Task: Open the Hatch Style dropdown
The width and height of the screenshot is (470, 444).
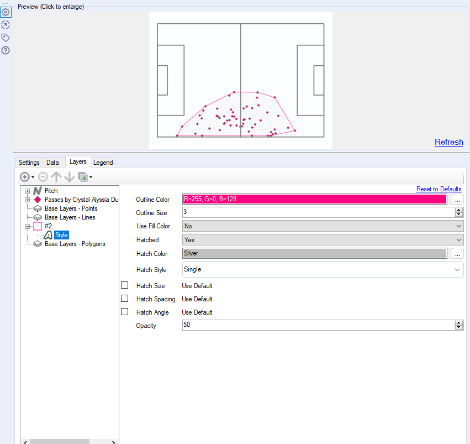Action: pyautogui.click(x=323, y=270)
